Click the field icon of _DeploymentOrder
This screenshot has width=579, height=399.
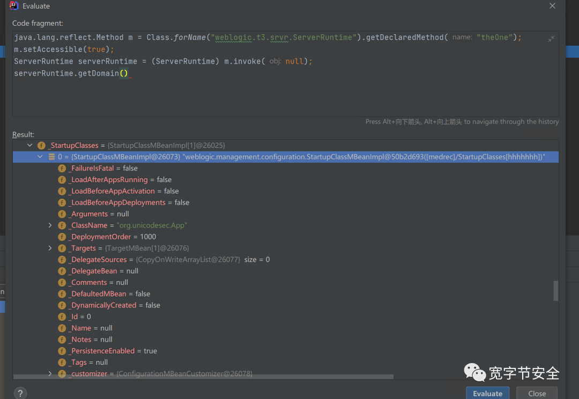coord(62,237)
